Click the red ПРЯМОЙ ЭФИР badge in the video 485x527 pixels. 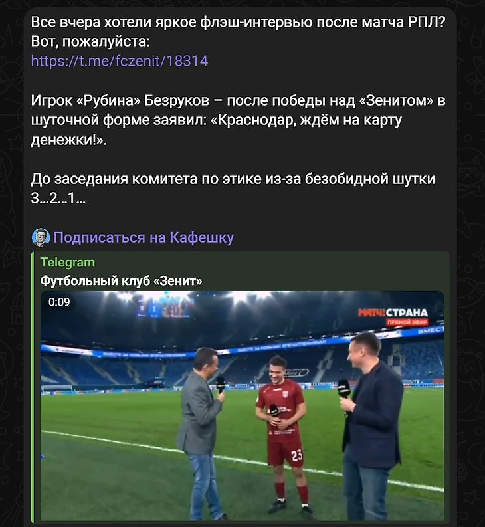coord(407,322)
